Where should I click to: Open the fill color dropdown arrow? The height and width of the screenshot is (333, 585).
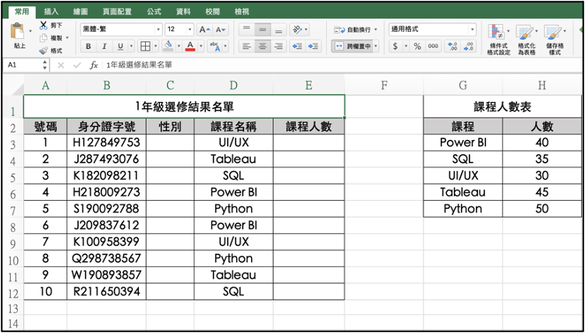coord(179,47)
